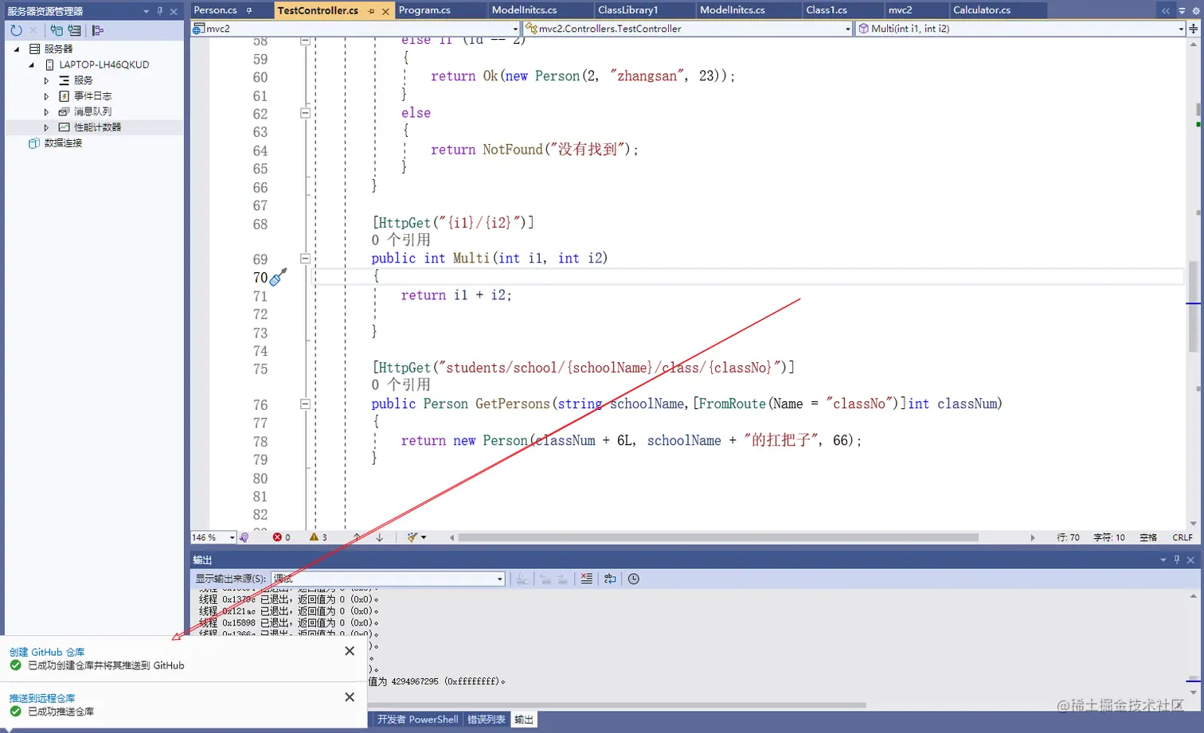Click the screwdriver quick actions icon at line 70
Viewport: 1204px width, 733px height.
278,277
